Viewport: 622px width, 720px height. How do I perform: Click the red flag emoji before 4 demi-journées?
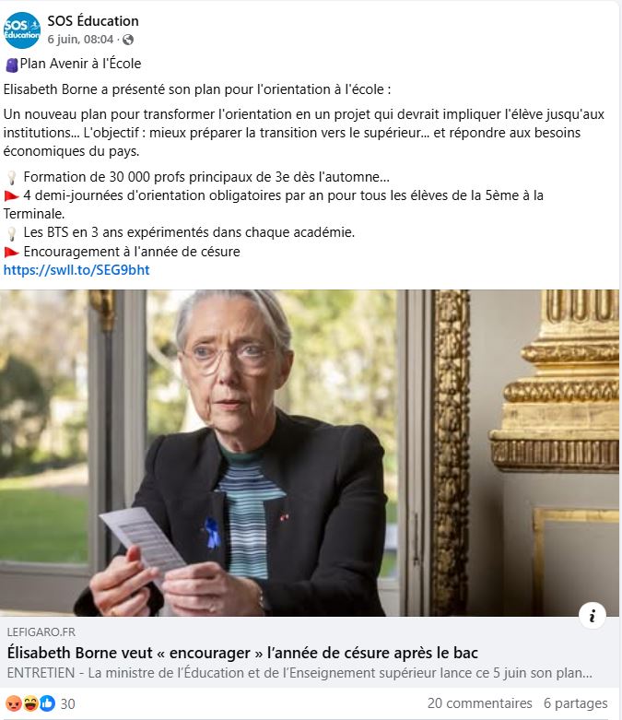pyautogui.click(x=11, y=196)
